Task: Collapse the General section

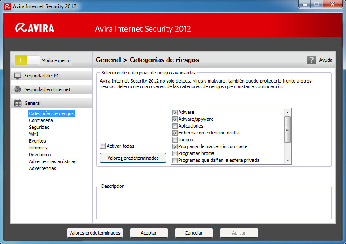Action: point(52,103)
